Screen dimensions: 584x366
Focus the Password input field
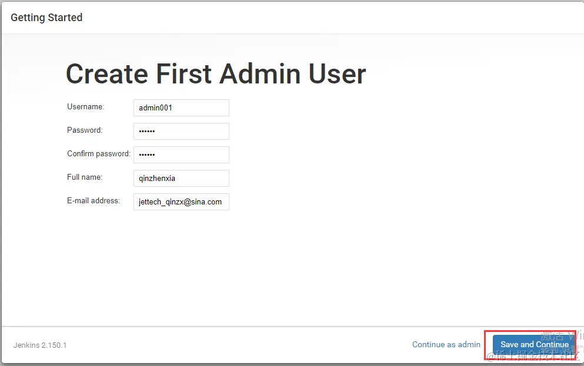(x=181, y=131)
